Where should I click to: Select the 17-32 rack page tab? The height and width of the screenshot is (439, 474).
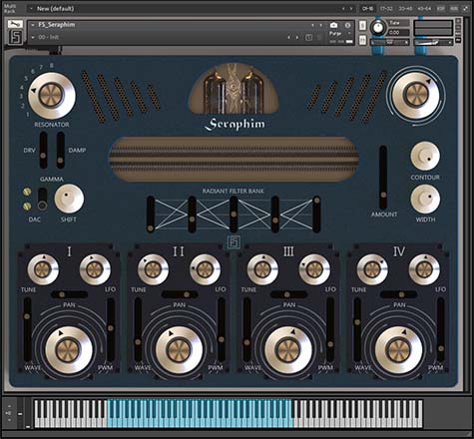click(x=386, y=9)
